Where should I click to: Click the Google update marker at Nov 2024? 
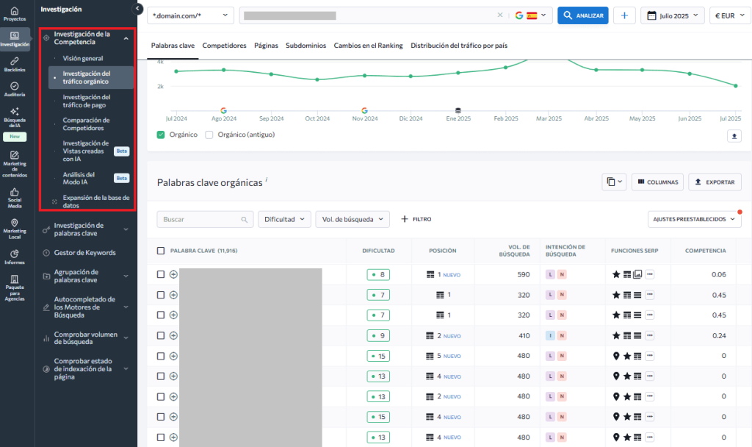click(x=364, y=110)
